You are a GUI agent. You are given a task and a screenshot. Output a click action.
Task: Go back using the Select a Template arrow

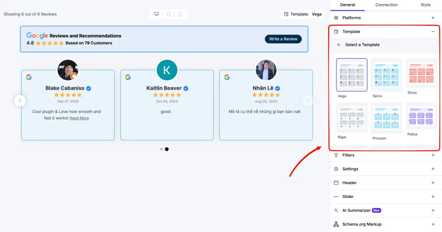coord(339,45)
